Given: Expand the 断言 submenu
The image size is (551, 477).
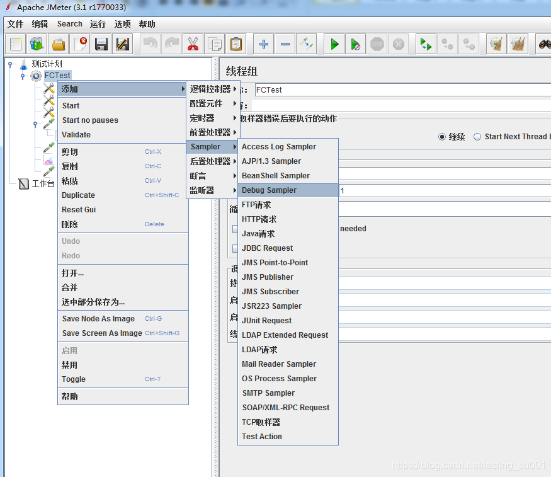Looking at the screenshot, I should click(x=213, y=176).
